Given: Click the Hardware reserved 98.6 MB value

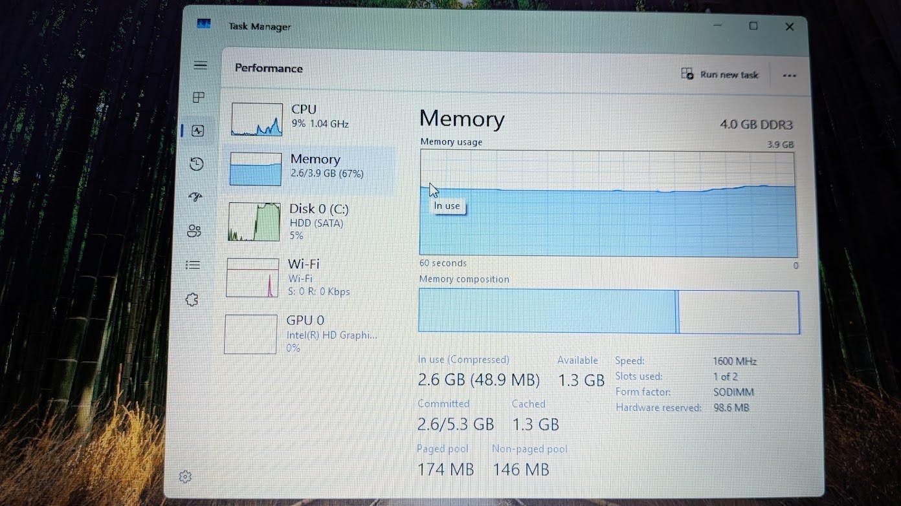Looking at the screenshot, I should point(731,408).
